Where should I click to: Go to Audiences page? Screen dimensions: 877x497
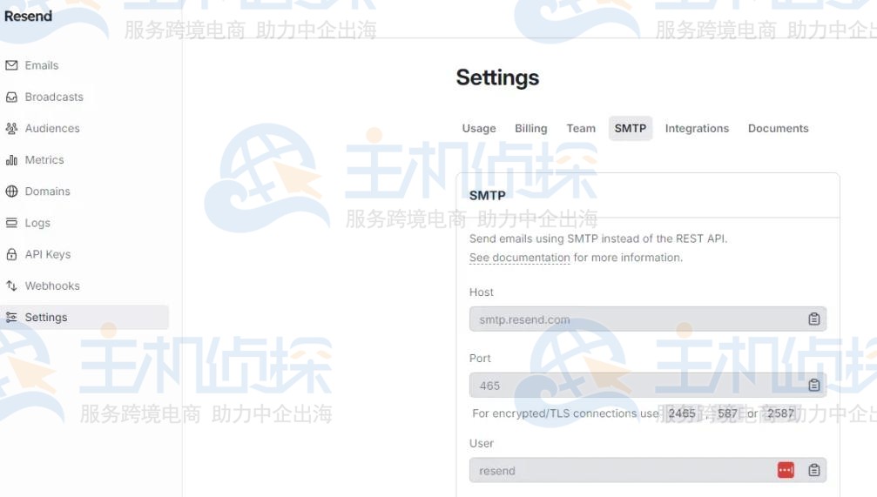coord(52,129)
